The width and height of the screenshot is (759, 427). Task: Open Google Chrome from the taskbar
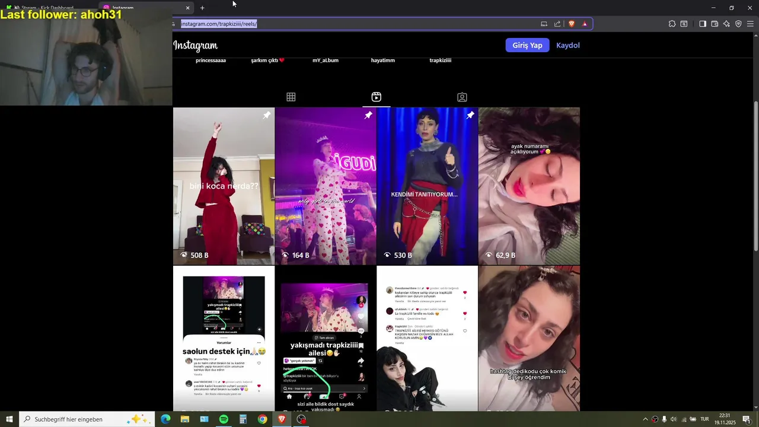pyautogui.click(x=262, y=419)
